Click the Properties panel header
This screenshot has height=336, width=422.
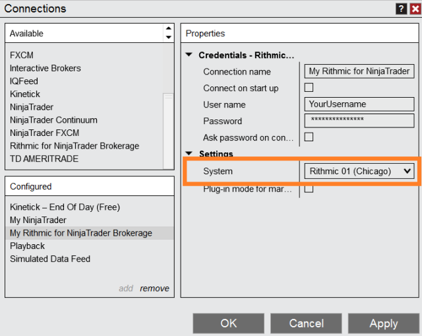click(299, 34)
